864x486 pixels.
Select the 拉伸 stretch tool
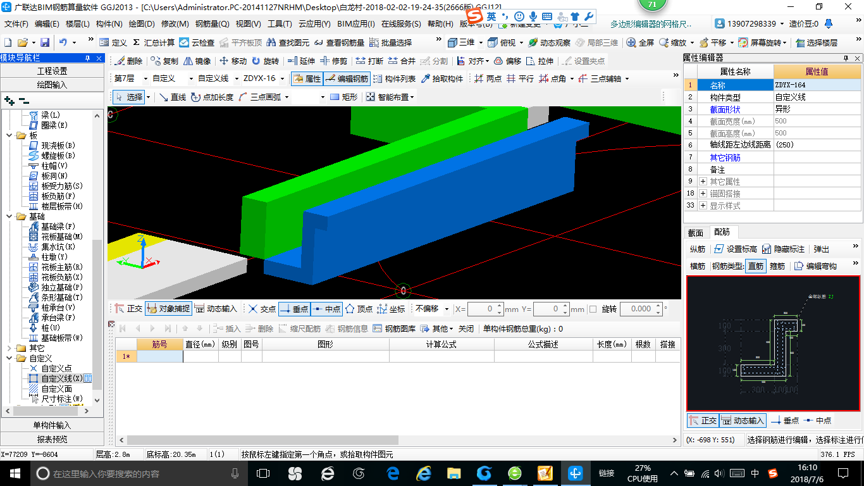coord(540,61)
